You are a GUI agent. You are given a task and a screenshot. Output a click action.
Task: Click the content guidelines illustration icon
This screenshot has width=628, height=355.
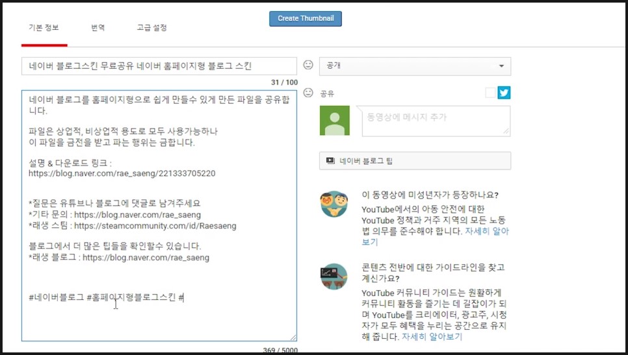[334, 276]
